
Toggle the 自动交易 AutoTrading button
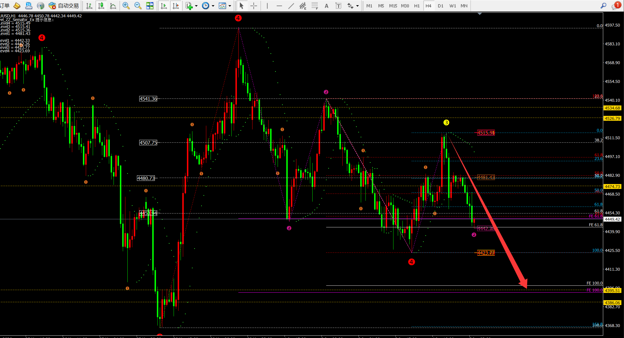pyautogui.click(x=64, y=6)
